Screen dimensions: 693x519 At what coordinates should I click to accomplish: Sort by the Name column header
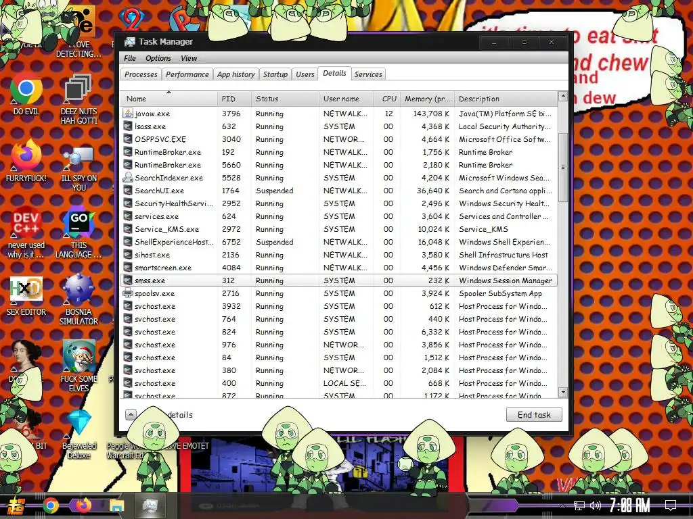(169, 99)
